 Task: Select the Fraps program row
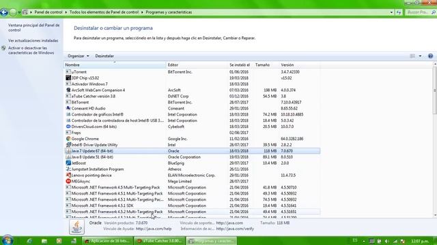point(192,133)
